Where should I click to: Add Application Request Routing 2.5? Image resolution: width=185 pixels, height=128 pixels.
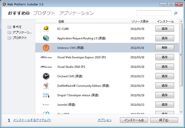point(165,38)
